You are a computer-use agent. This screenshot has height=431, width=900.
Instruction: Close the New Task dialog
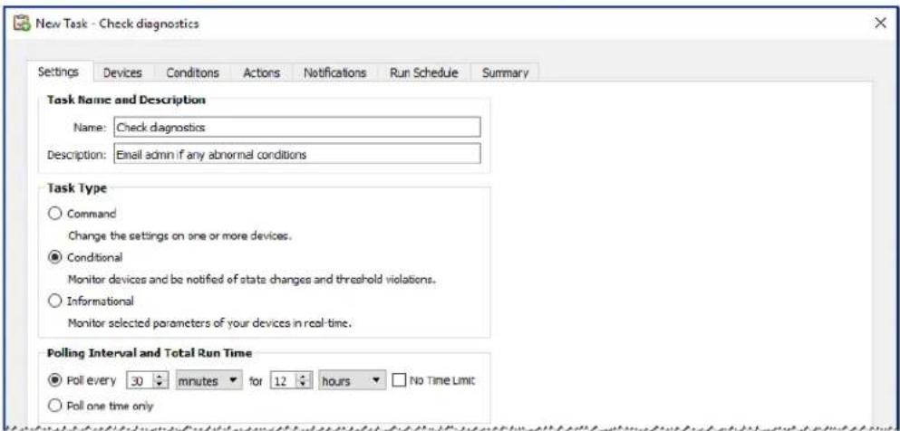(x=880, y=23)
